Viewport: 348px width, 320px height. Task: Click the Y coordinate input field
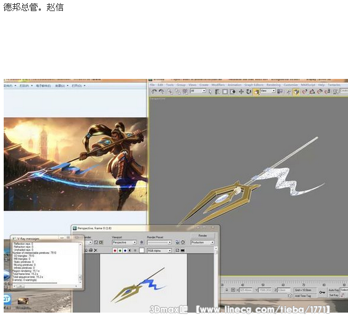[265, 290]
